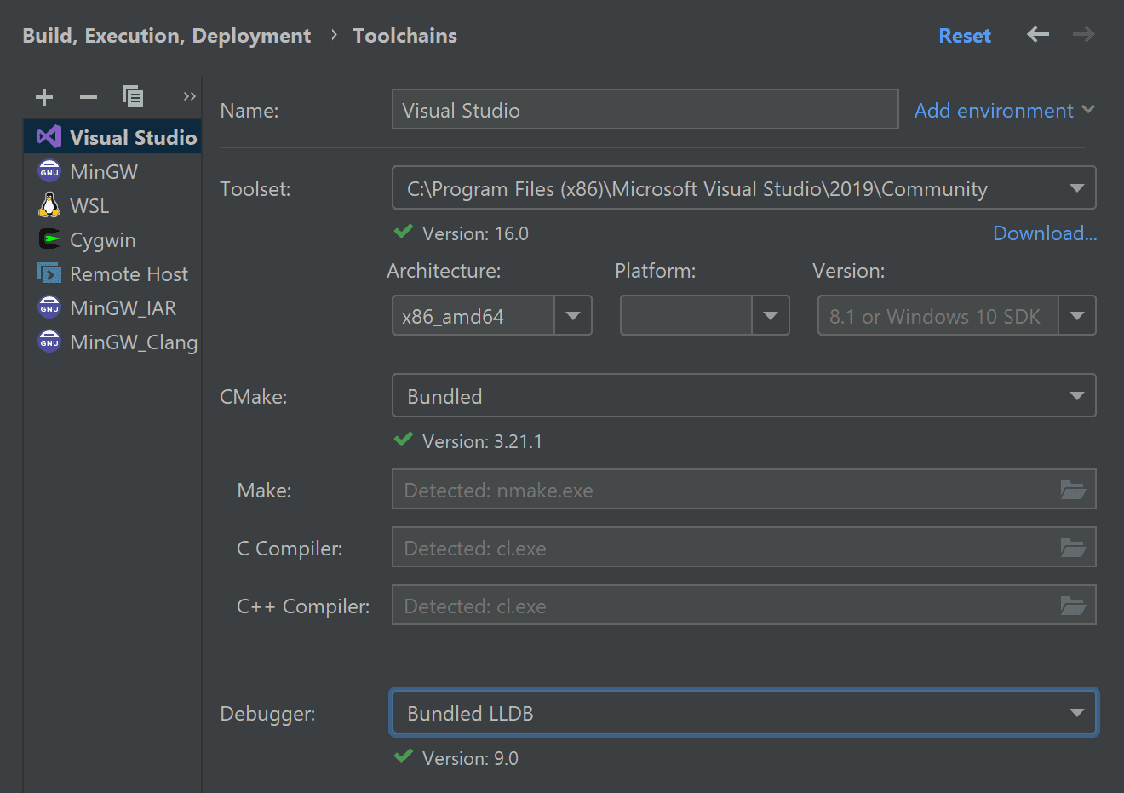Add a new toolchain with plus icon
This screenshot has width=1124, height=793.
tap(44, 97)
